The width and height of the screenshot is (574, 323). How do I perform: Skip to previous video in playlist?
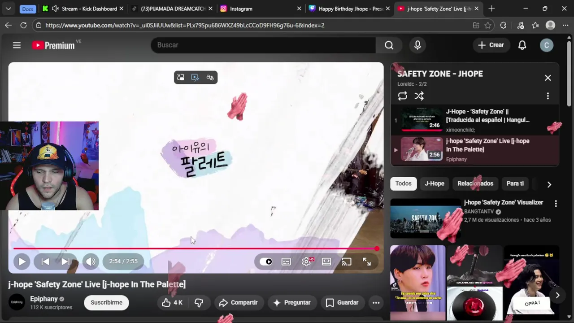pos(45,262)
